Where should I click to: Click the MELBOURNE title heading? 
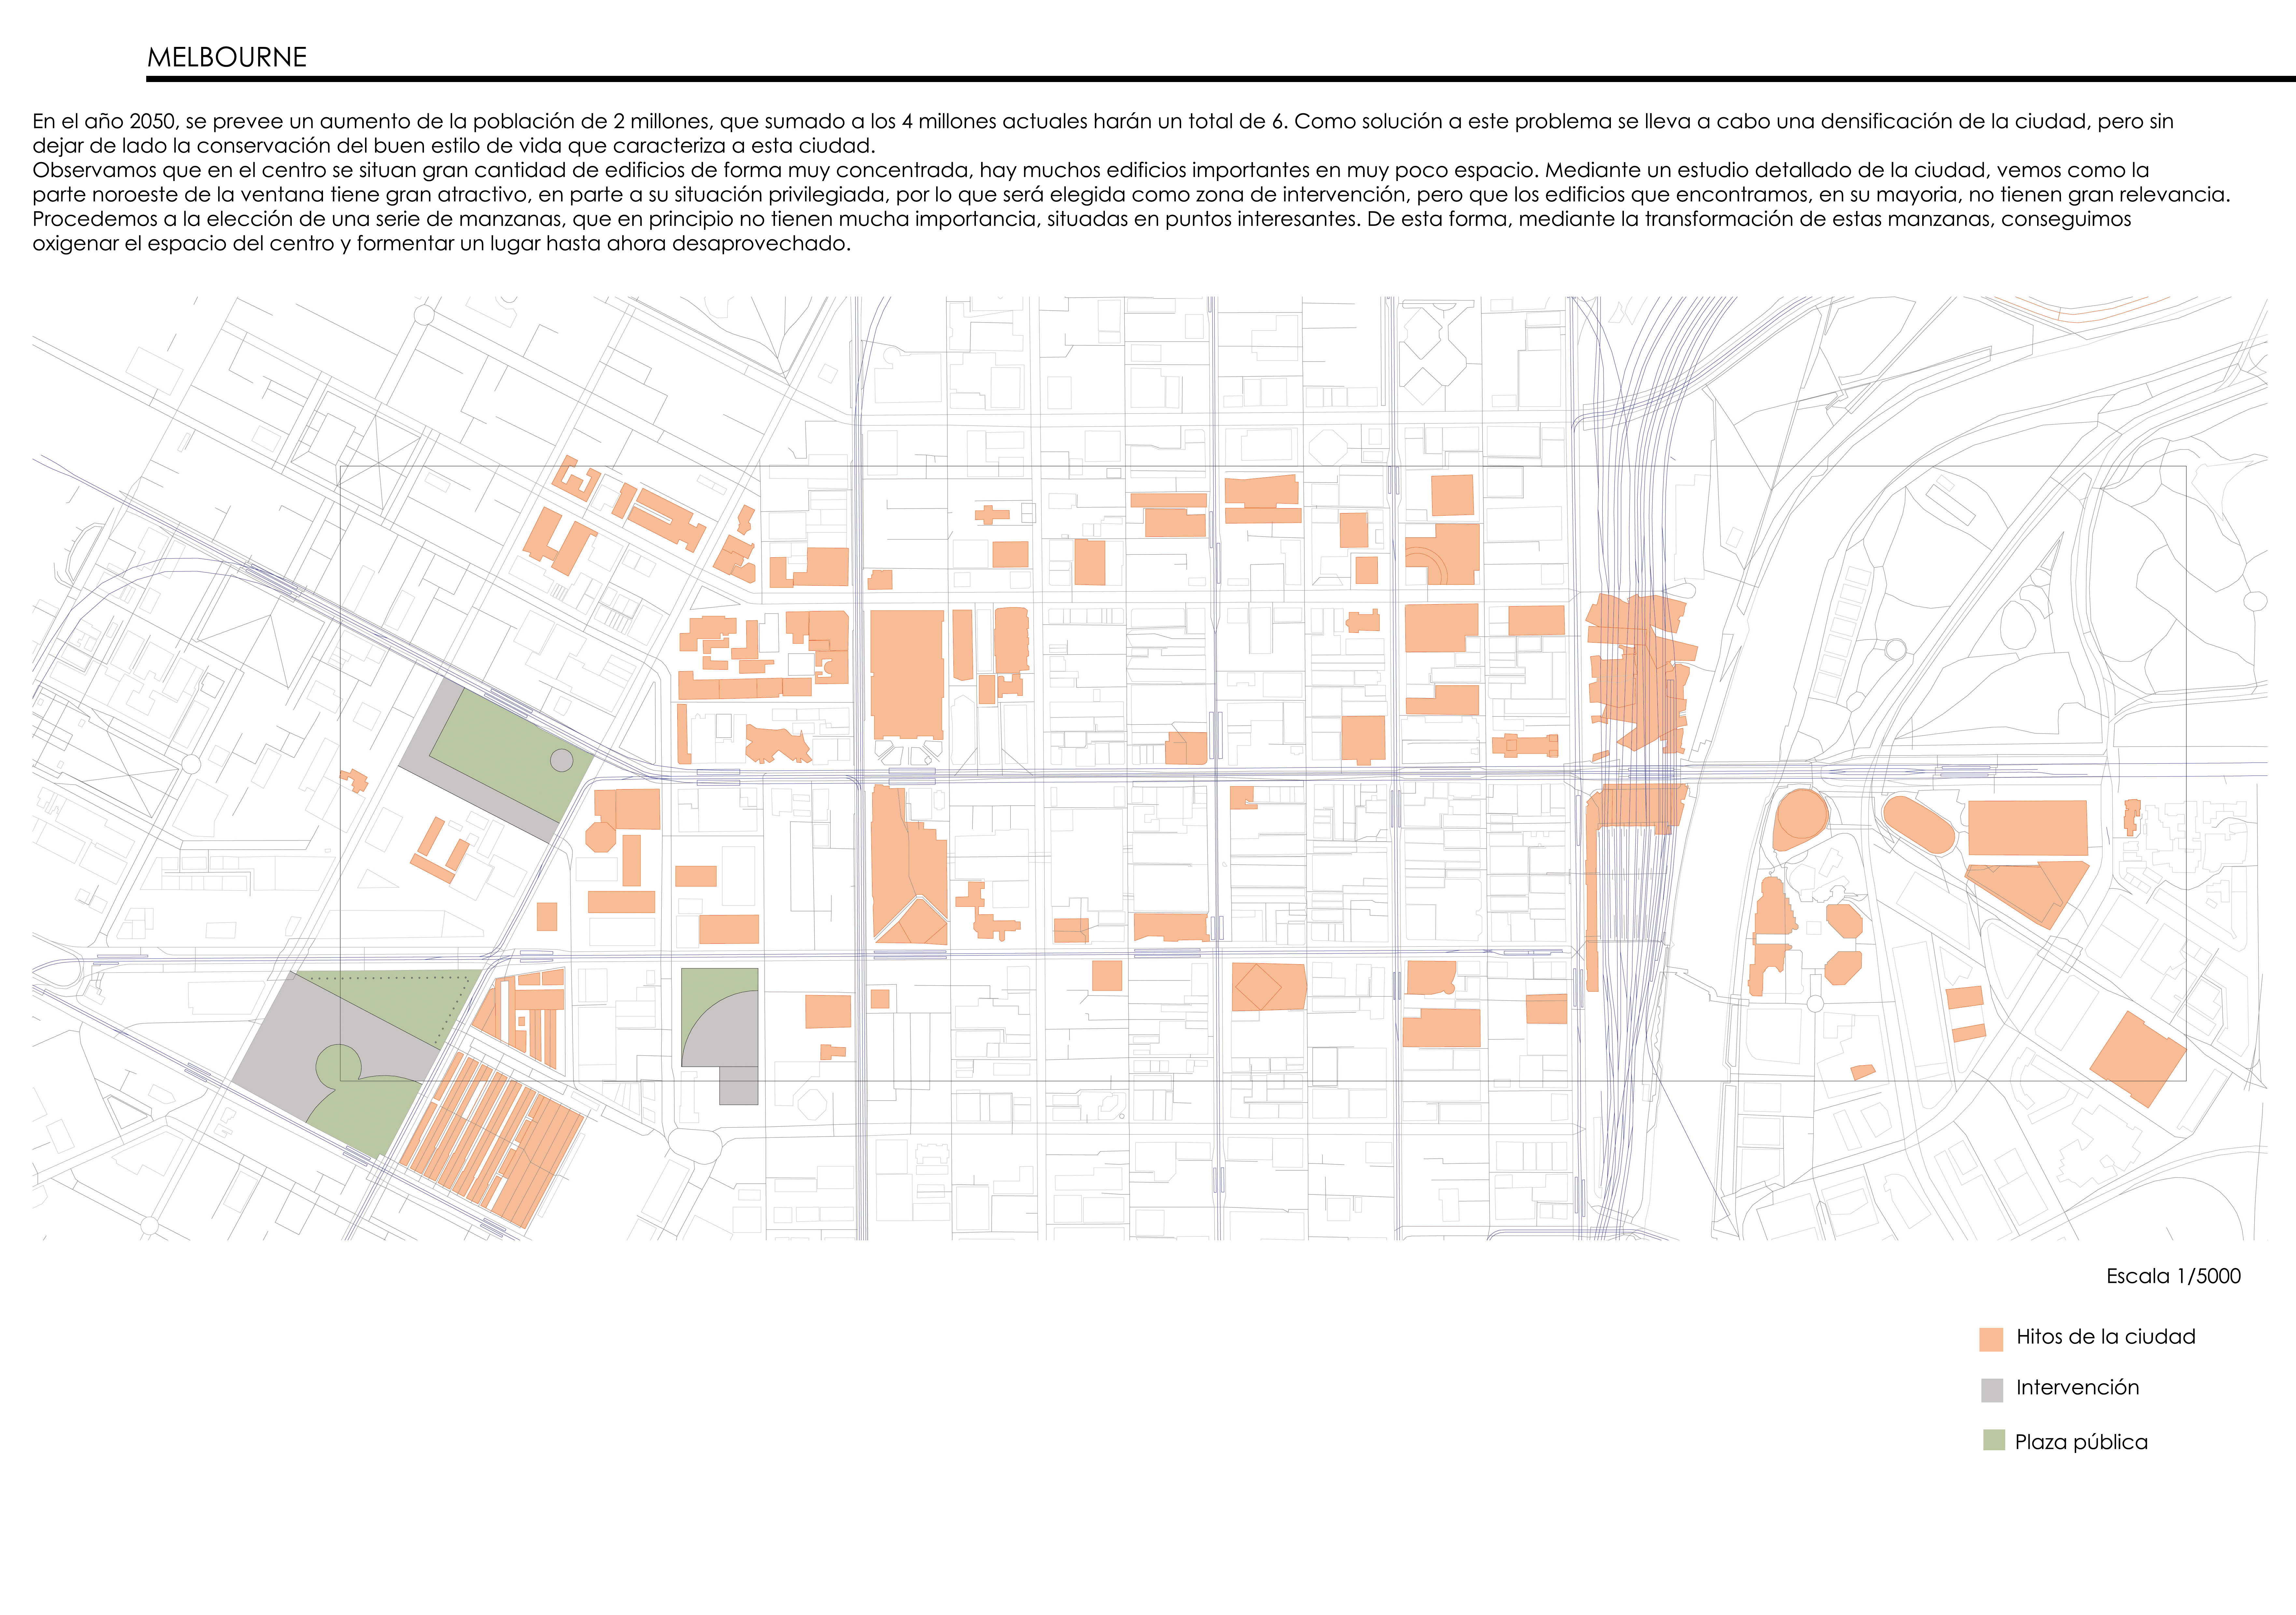pos(227,58)
